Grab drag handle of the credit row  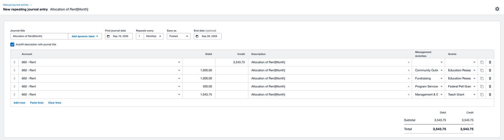pyautogui.click(x=14, y=62)
